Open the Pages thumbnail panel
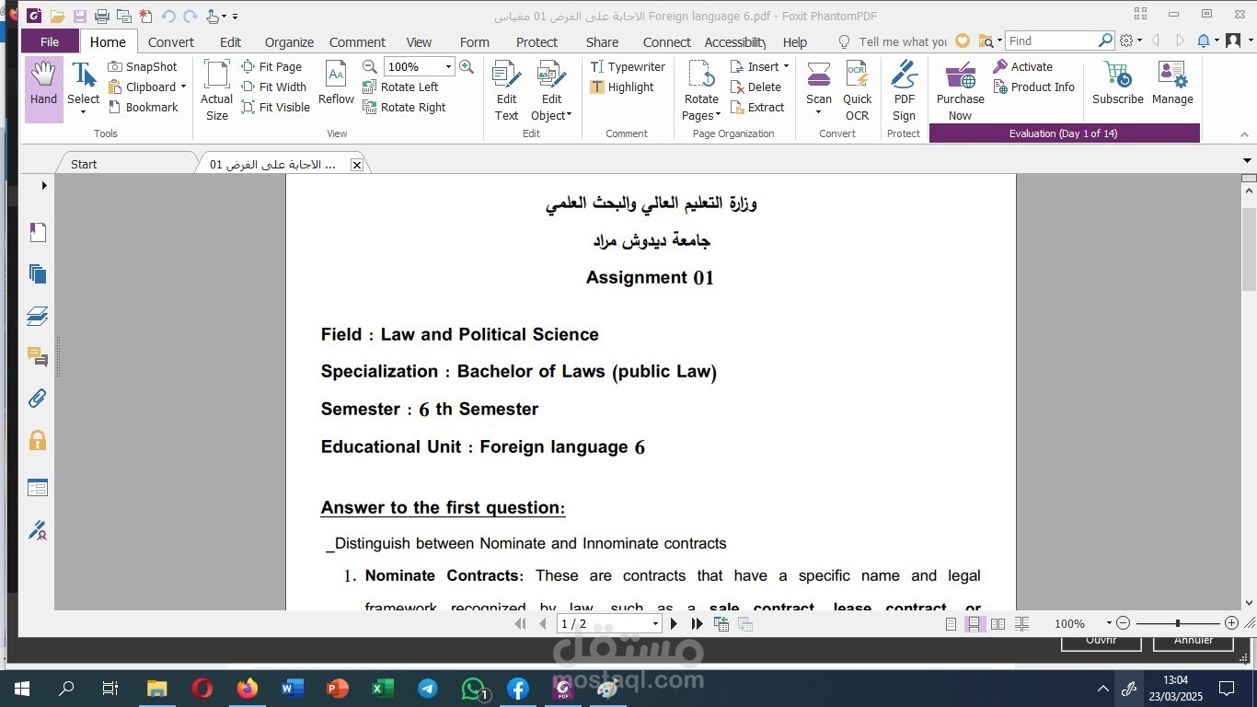Screen dimensions: 1257x707 [38, 273]
